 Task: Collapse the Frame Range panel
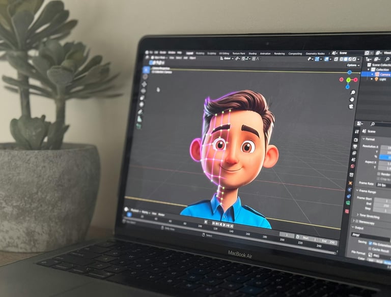click(x=366, y=191)
